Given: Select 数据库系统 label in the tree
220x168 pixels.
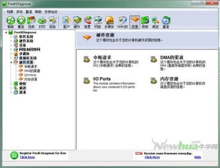Looking at the screenshot, I should [28, 58].
